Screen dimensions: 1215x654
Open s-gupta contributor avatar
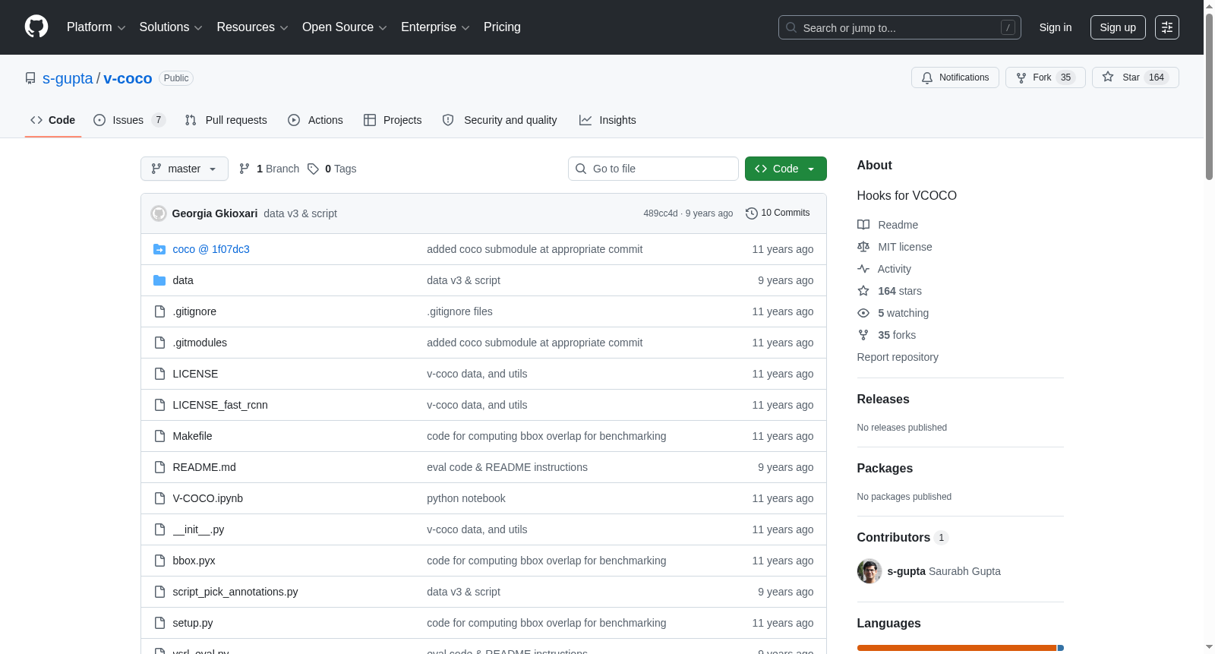point(869,571)
